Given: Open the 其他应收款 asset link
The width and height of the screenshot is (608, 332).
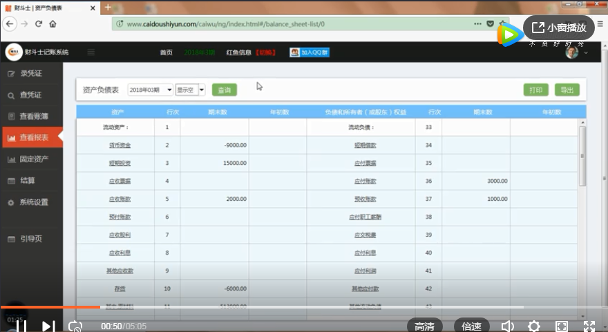Looking at the screenshot, I should [x=120, y=271].
